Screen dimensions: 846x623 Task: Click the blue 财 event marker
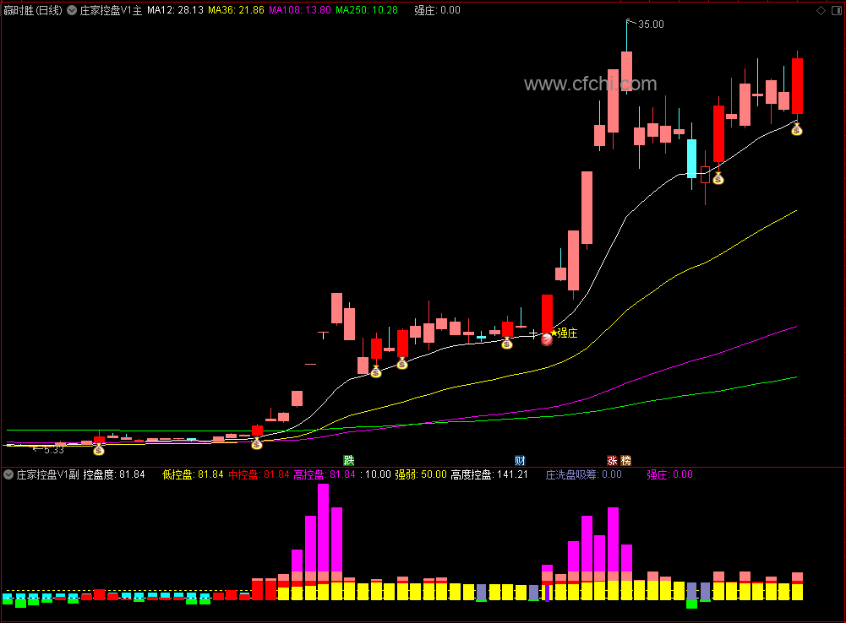(x=520, y=460)
